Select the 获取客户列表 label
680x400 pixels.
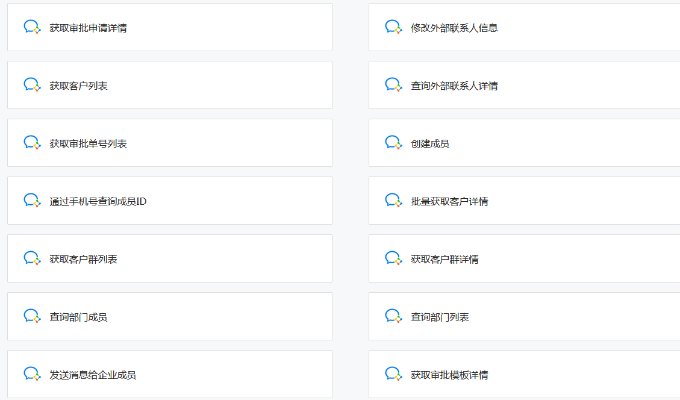coord(78,86)
